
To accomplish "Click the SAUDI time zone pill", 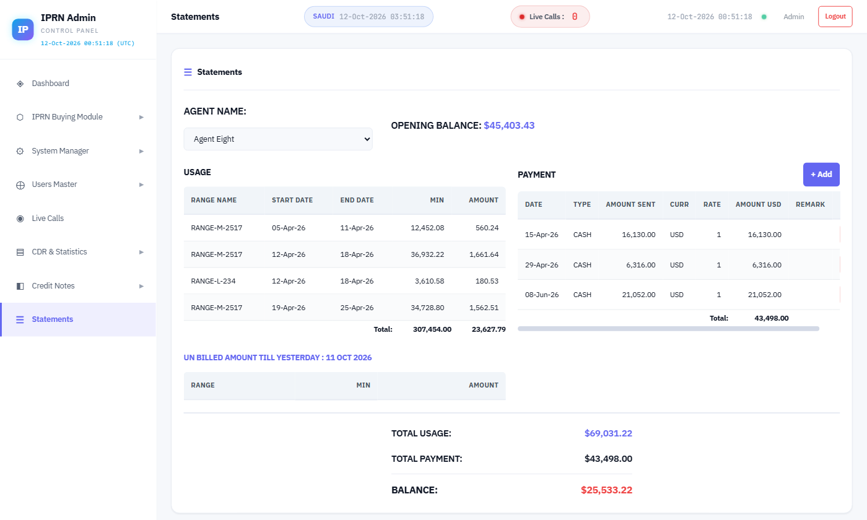I will point(368,17).
